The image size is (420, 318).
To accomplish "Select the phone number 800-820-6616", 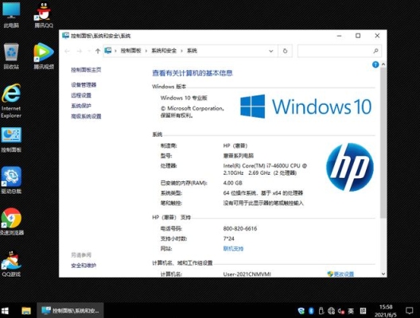I will click(x=240, y=229).
